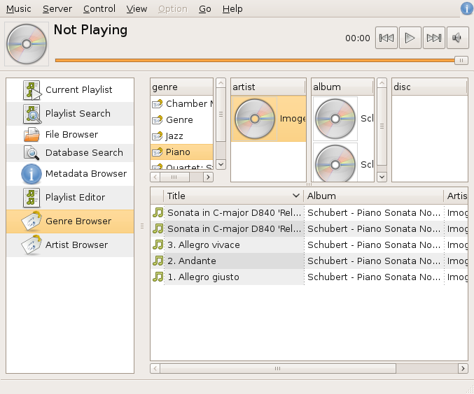Switch to the File Browser
This screenshot has width=474, height=394.
coord(70,134)
